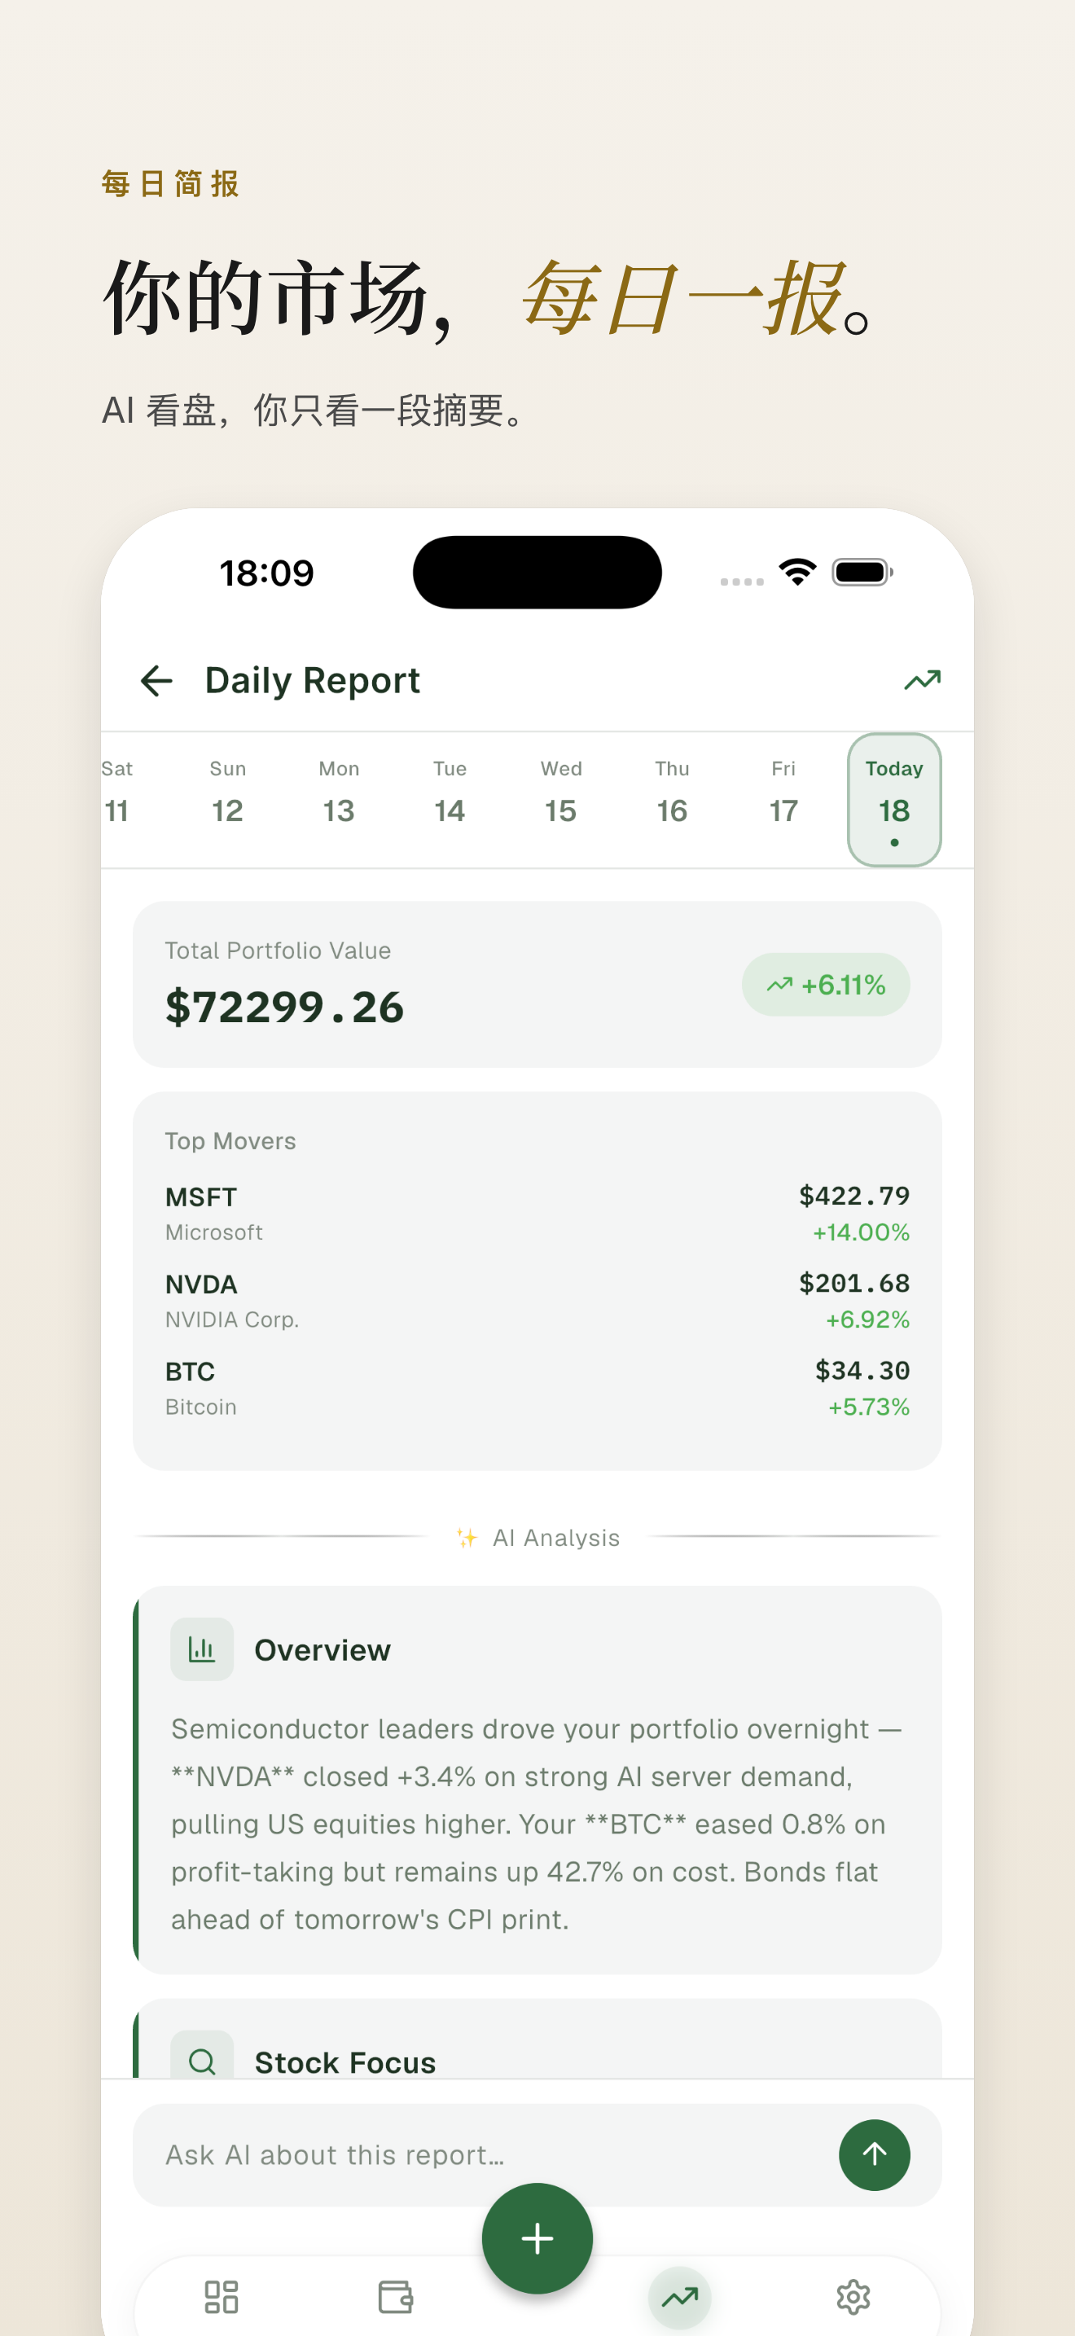Open the settings gear tab icon
Image resolution: width=1075 pixels, height=2336 pixels.
tap(853, 2296)
